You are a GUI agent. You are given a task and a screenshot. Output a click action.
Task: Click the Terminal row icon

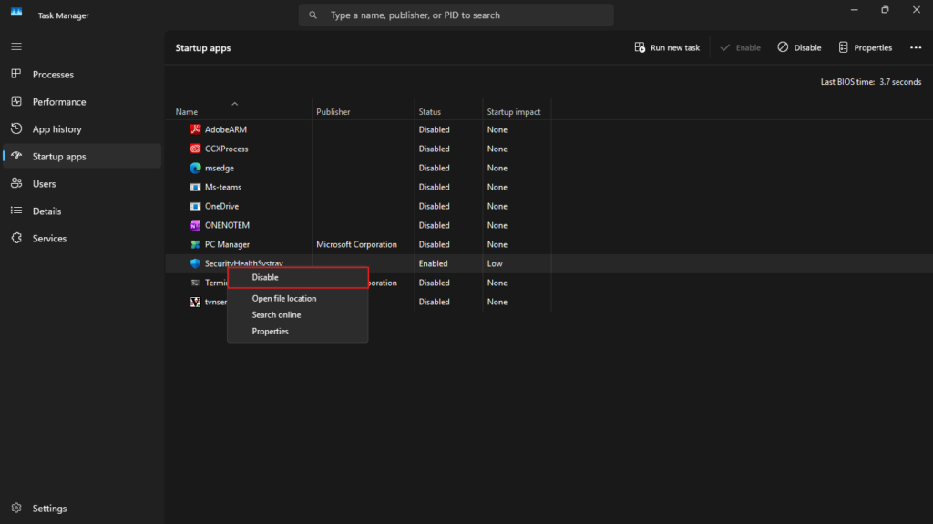(195, 283)
